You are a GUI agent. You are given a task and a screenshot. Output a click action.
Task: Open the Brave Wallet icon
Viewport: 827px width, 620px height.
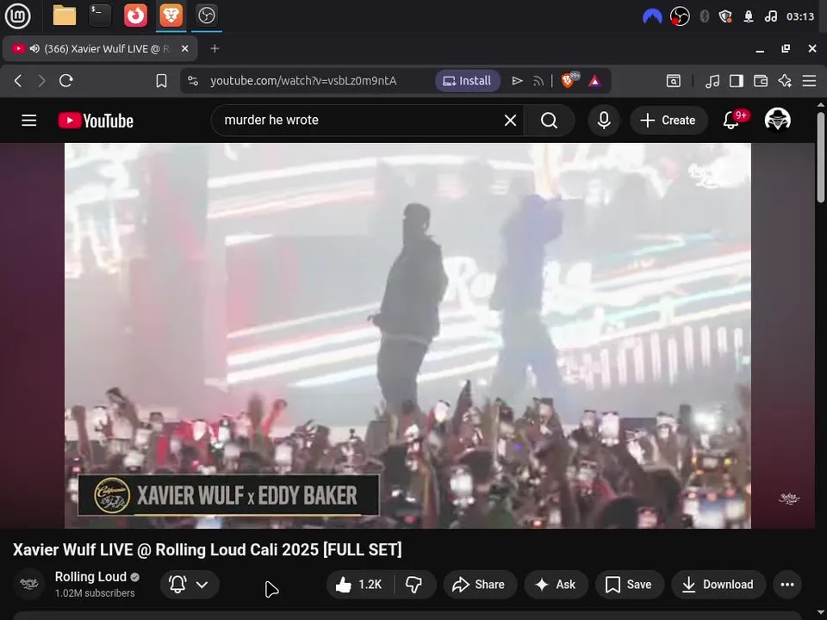pos(760,81)
